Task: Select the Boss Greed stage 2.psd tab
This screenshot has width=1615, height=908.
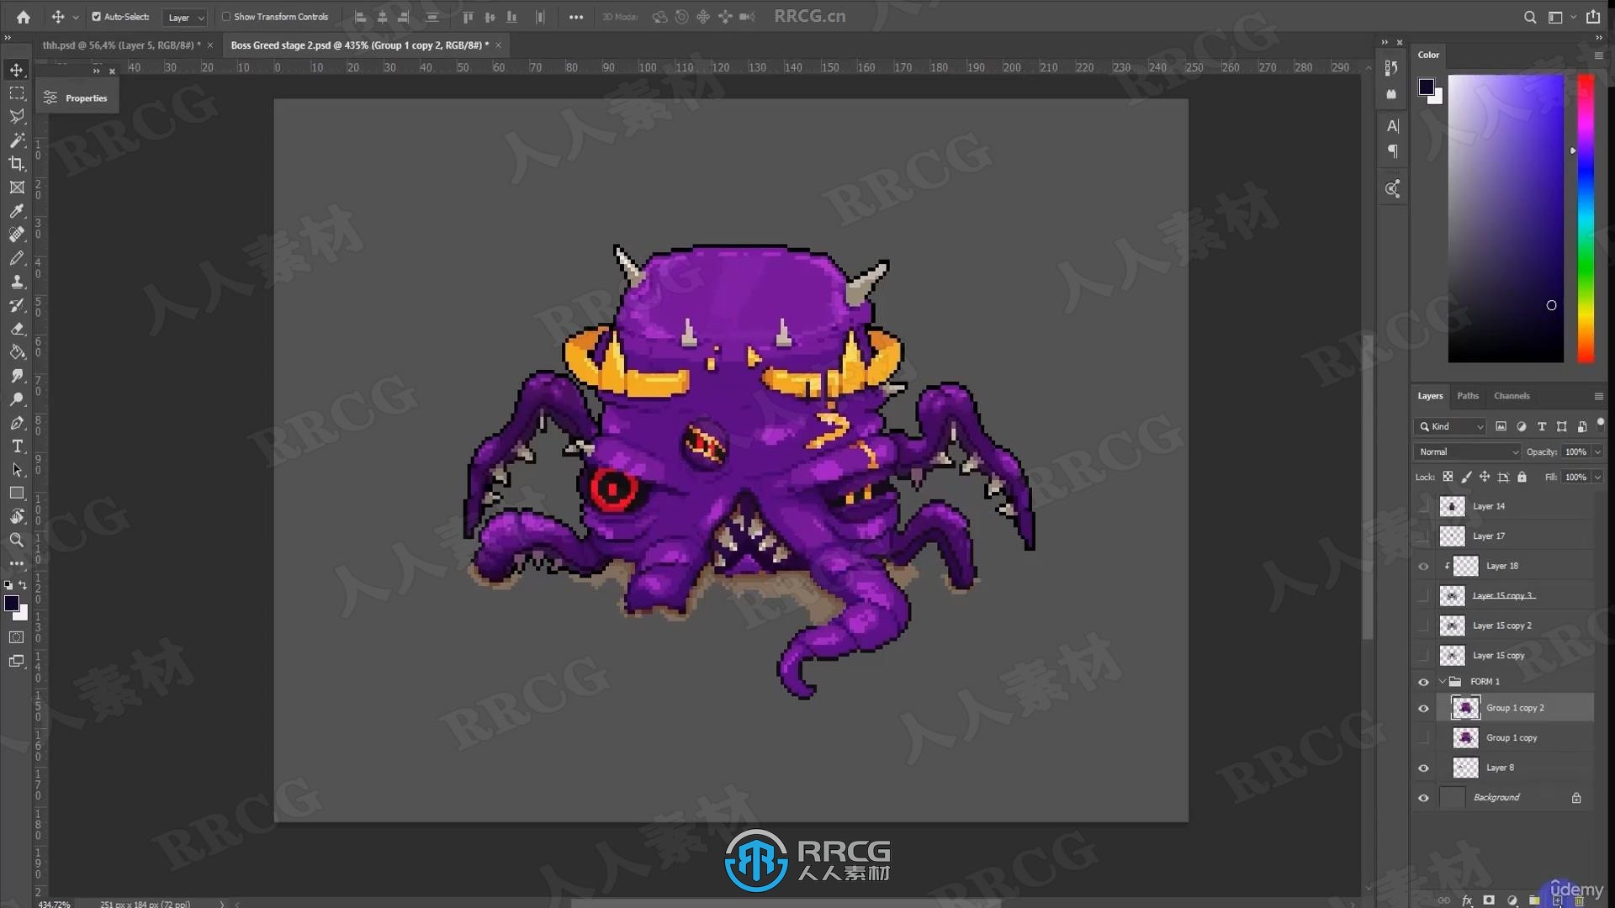Action: click(x=359, y=45)
